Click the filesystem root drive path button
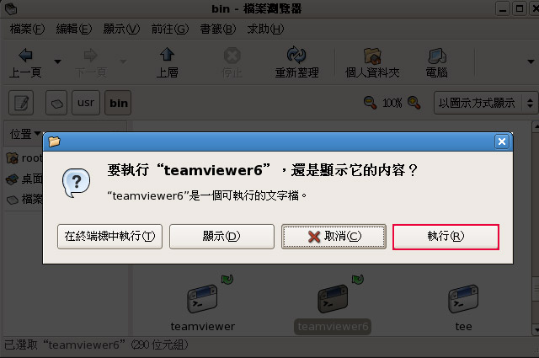 [x=56, y=103]
